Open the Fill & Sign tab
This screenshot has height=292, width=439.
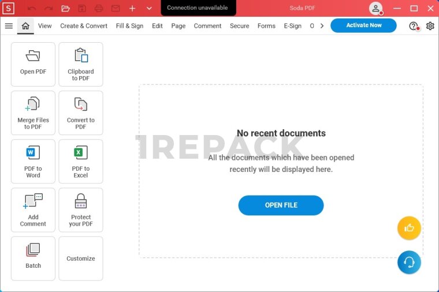pyautogui.click(x=129, y=26)
